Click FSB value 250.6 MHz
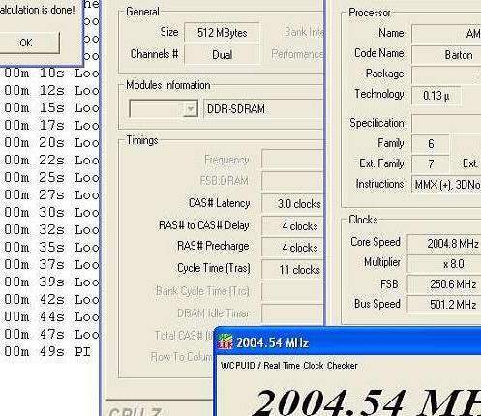The image size is (481, 416). click(444, 284)
